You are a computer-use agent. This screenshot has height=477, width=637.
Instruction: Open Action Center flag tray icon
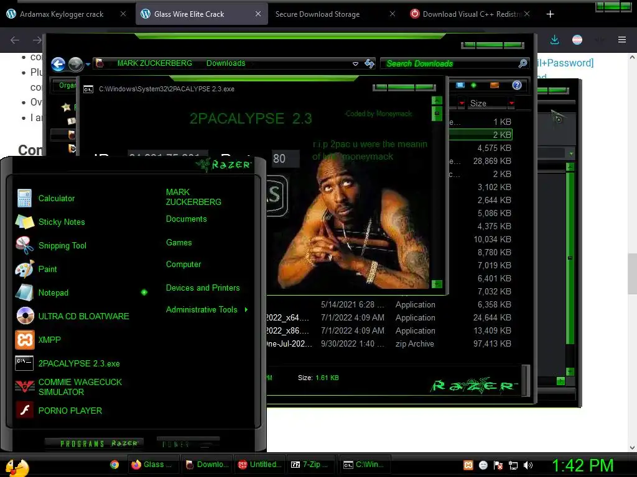(498, 465)
